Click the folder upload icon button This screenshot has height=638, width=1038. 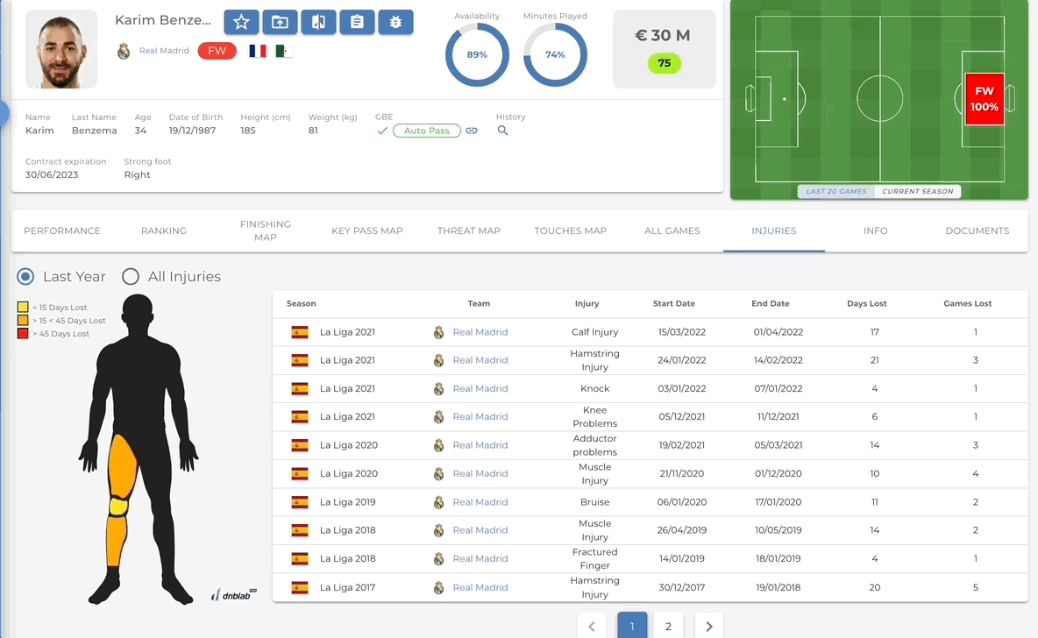(x=280, y=22)
